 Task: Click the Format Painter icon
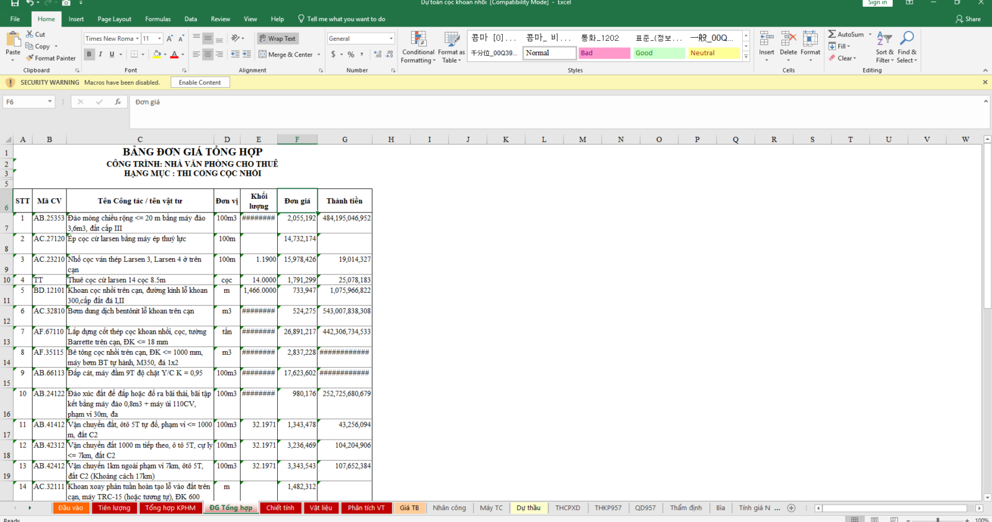(30, 58)
